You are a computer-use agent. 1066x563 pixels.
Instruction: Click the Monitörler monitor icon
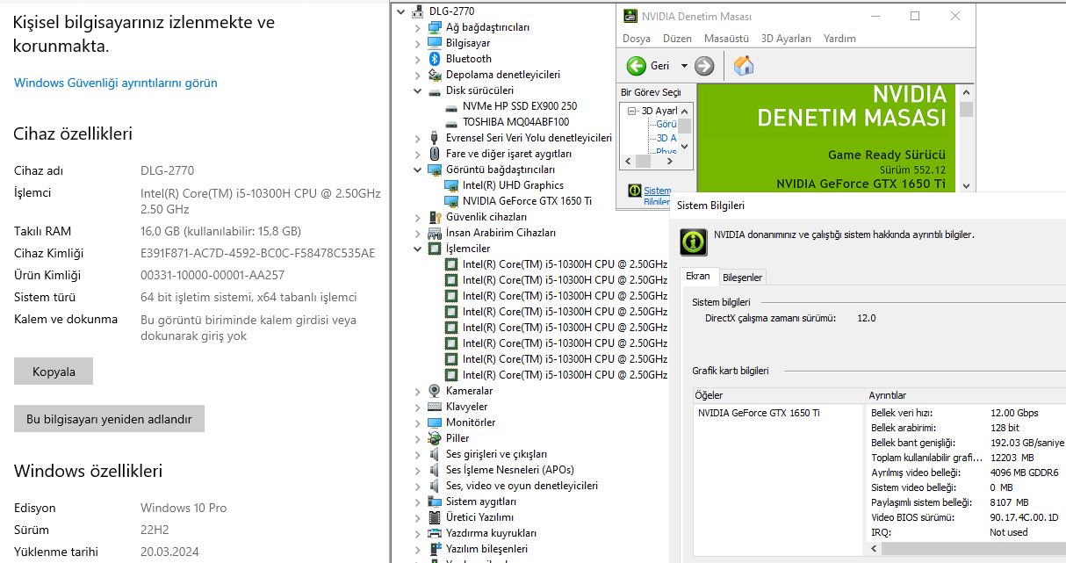point(434,422)
